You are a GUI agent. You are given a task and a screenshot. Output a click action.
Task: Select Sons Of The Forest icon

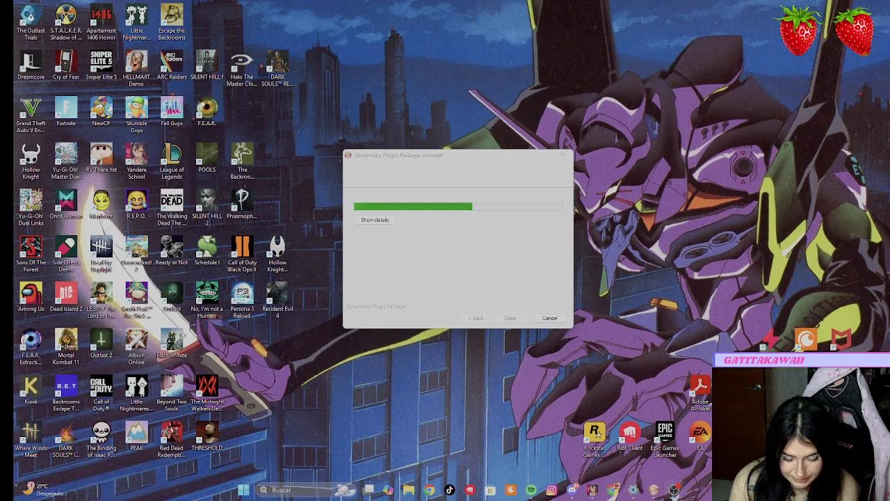tap(31, 255)
